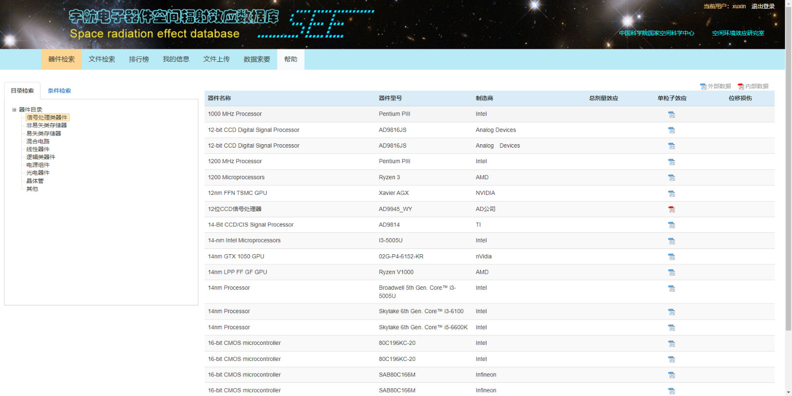
Task: Select 逻辑类器件 tree node
Action: (40, 157)
